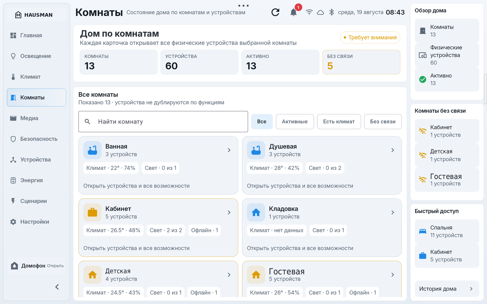Click the Без связи stat tile showing 5
This screenshot has height=304, width=487.
[x=361, y=62]
